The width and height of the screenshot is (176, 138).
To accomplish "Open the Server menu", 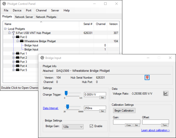I will pyautogui.click(x=55, y=11).
